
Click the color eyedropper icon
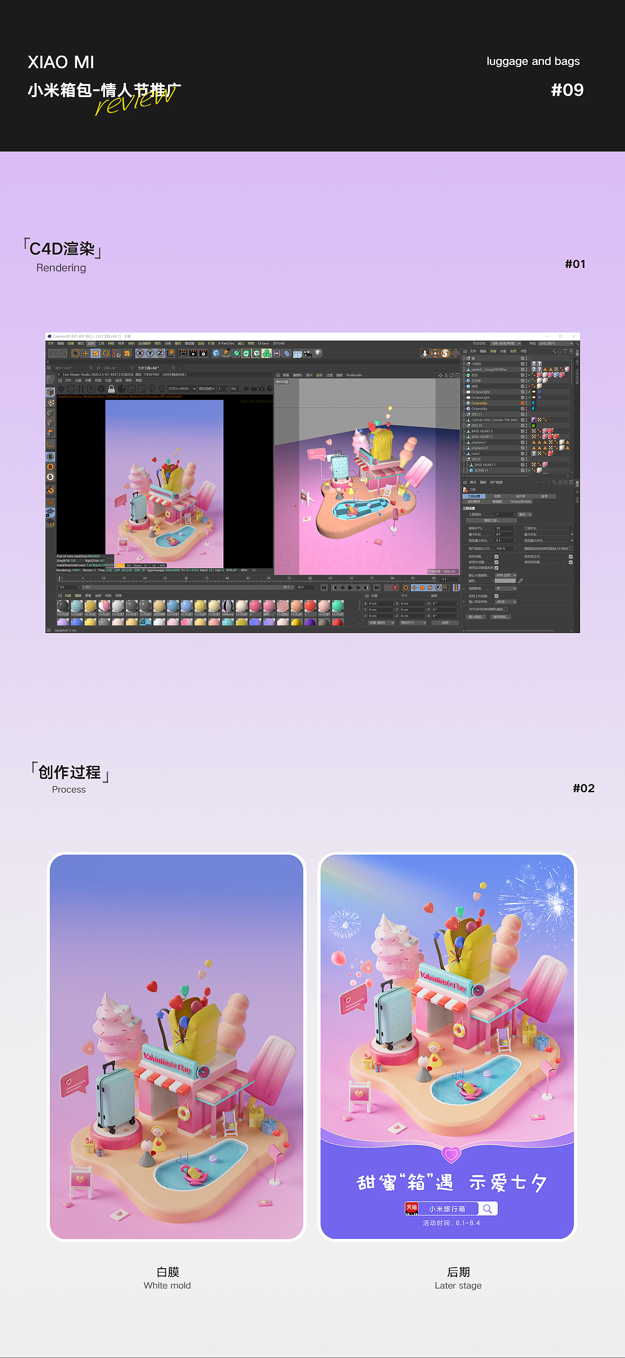click(521, 581)
